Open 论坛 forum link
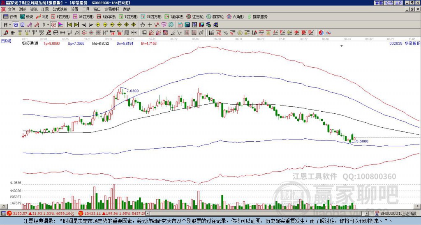Image resolution: width=421 pixels, height=225 pixels. point(389,3)
